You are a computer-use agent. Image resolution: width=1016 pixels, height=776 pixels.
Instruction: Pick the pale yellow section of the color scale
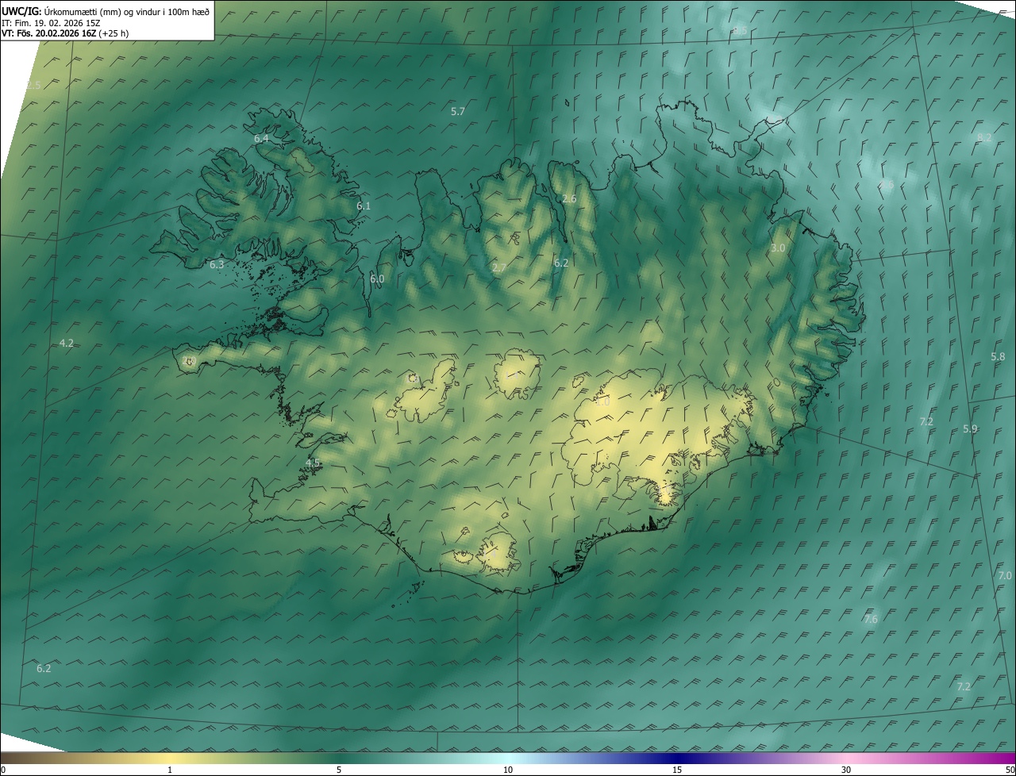point(170,759)
